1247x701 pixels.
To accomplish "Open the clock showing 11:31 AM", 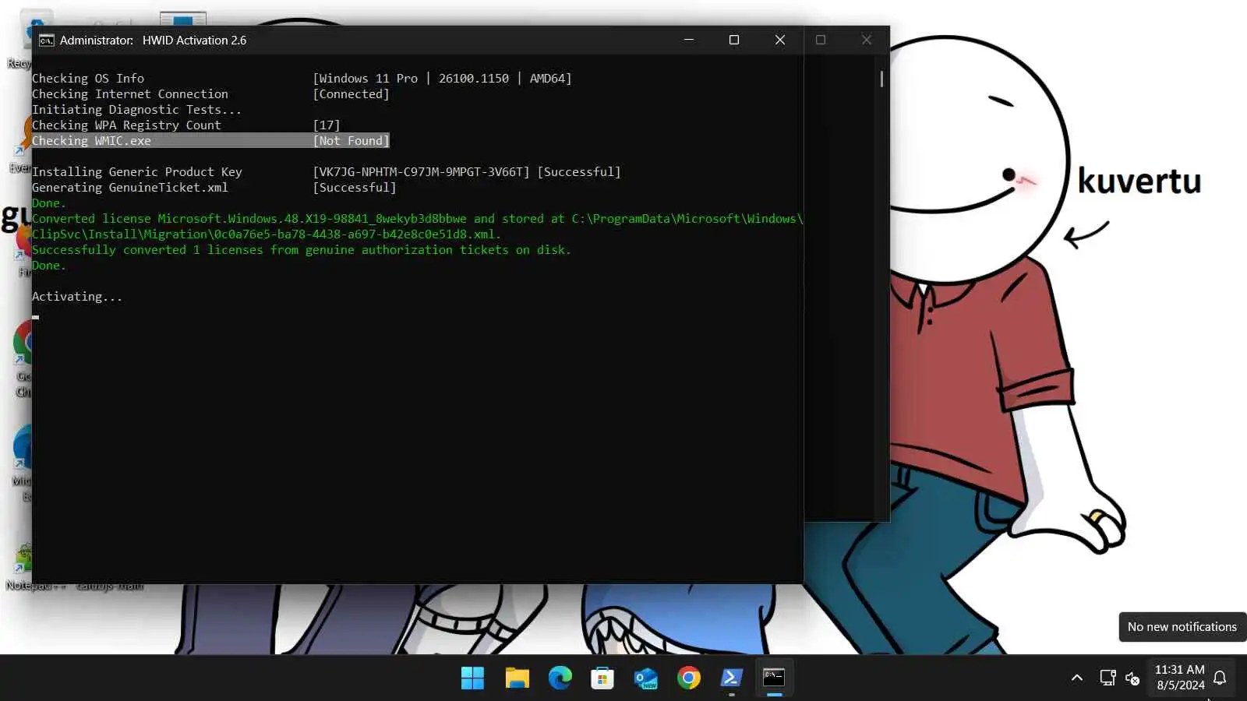I will [1180, 678].
